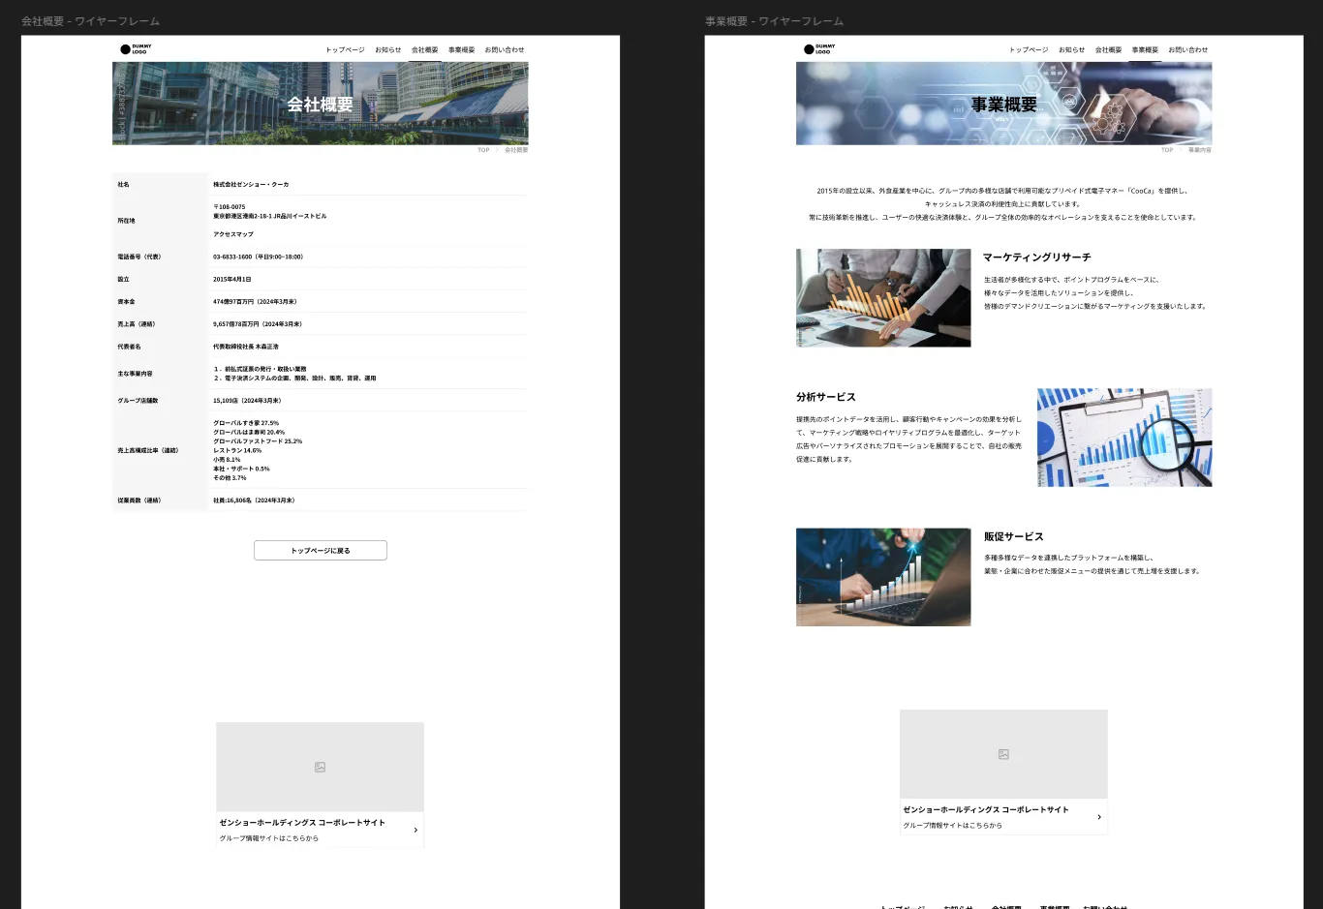1323x909 pixels.
Task: Click the 所在地 table label
Action: [126, 221]
